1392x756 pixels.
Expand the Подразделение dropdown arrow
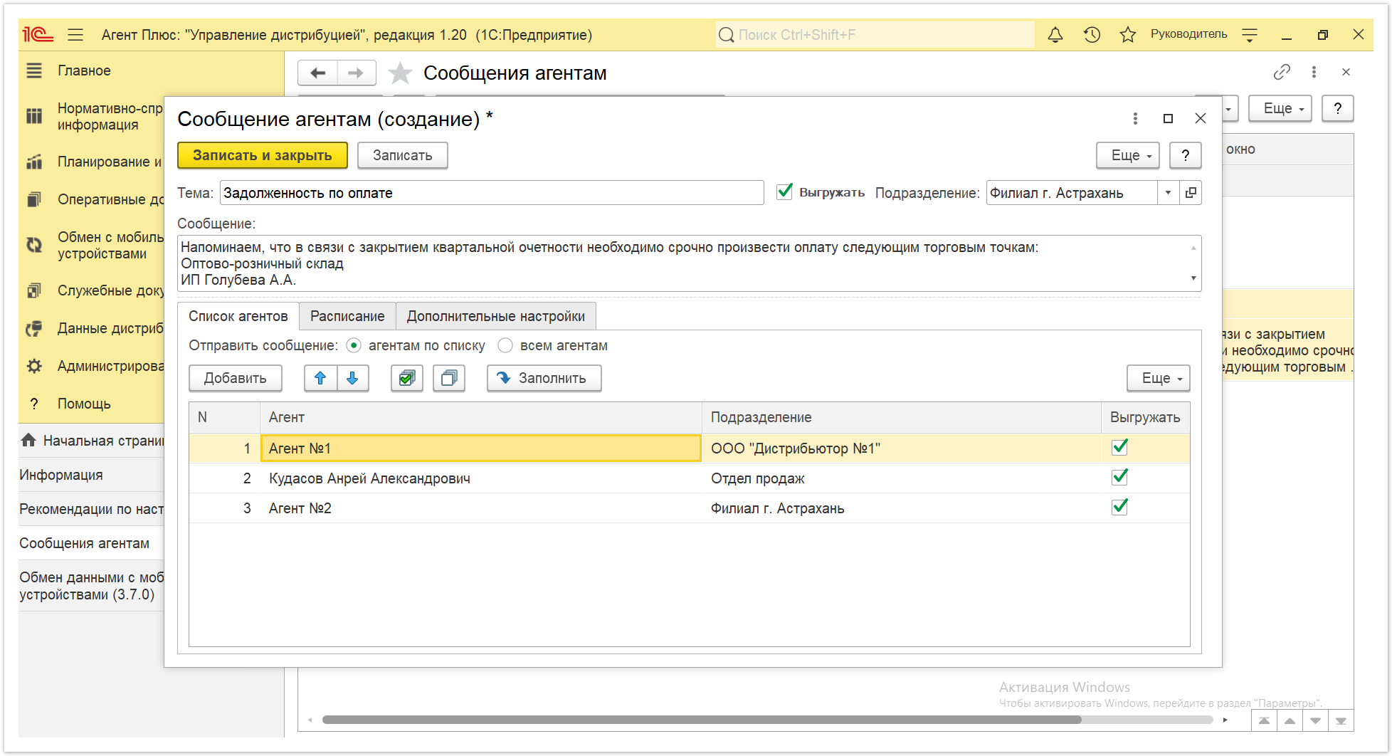pos(1168,193)
